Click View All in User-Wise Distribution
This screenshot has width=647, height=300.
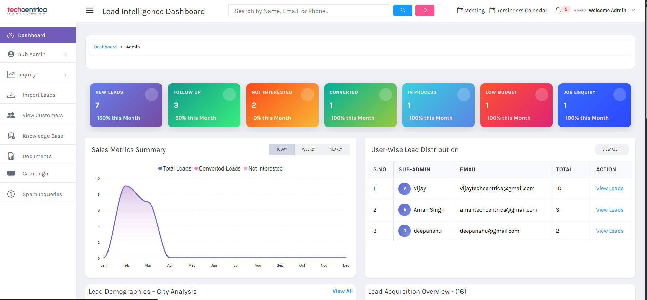point(612,149)
